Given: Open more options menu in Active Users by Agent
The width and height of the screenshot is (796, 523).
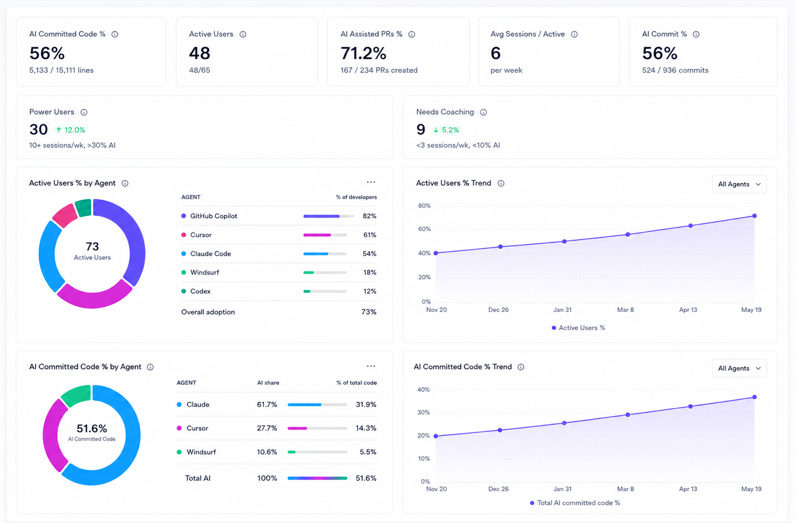Looking at the screenshot, I should pos(371,182).
